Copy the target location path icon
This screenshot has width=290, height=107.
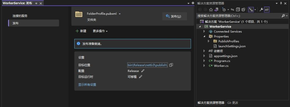click(171, 65)
